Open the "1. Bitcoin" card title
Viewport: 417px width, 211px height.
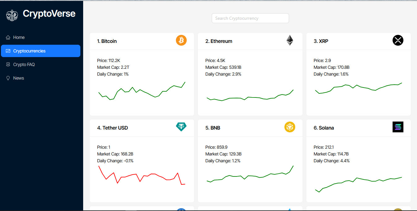coord(107,41)
